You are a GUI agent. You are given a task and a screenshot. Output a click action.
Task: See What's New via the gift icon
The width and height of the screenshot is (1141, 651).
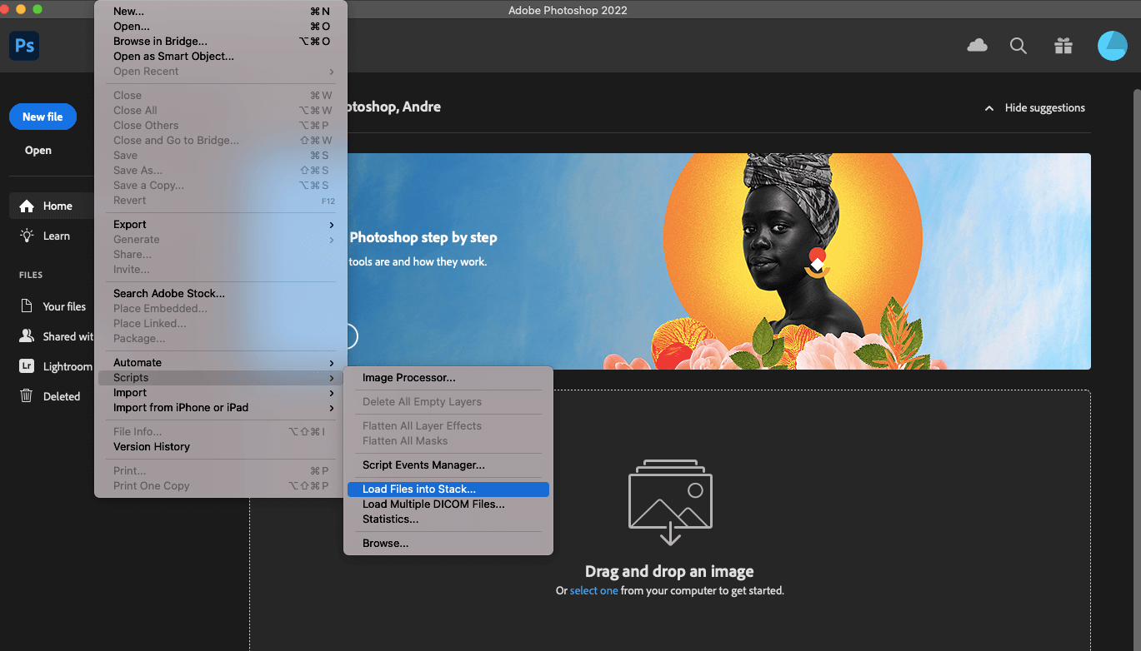(1063, 46)
